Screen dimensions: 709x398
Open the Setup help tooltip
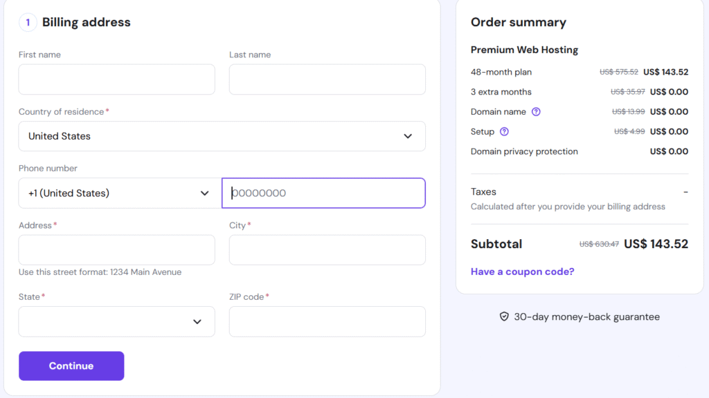click(505, 131)
